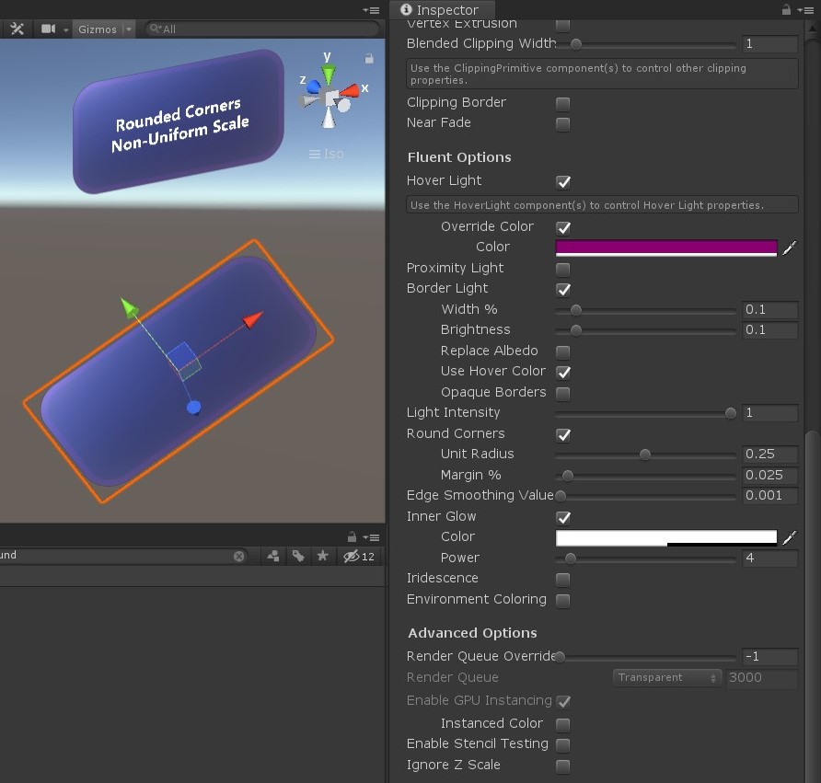Screen dimensions: 821x783
Task: Select the blue Z move handle
Action: pyautogui.click(x=193, y=407)
